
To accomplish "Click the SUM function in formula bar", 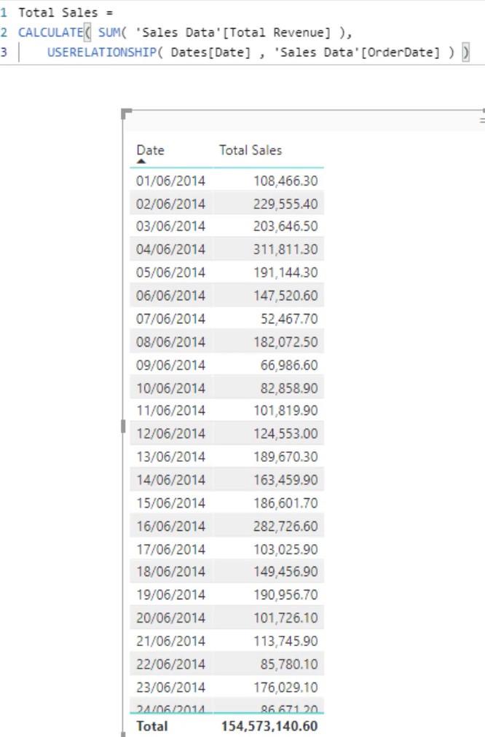I will click(109, 33).
